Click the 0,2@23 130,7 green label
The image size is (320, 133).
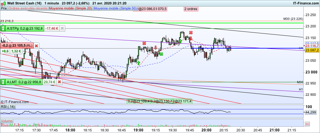point(161,101)
